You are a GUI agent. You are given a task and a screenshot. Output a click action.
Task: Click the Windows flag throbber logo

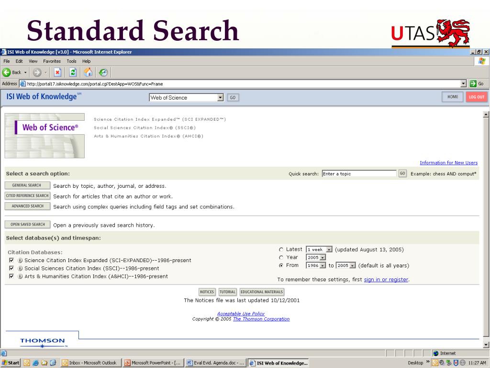pos(481,61)
